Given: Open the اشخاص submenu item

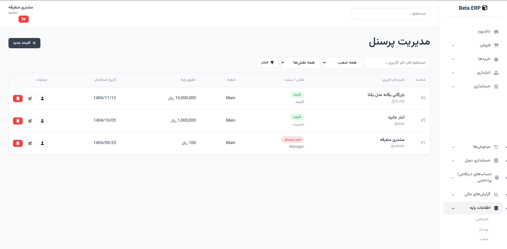Looking at the screenshot, I should [x=482, y=219].
